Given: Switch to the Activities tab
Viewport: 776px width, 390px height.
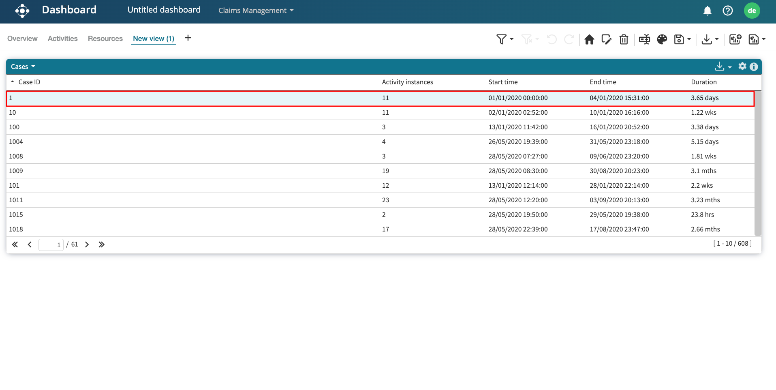Looking at the screenshot, I should click(x=62, y=39).
